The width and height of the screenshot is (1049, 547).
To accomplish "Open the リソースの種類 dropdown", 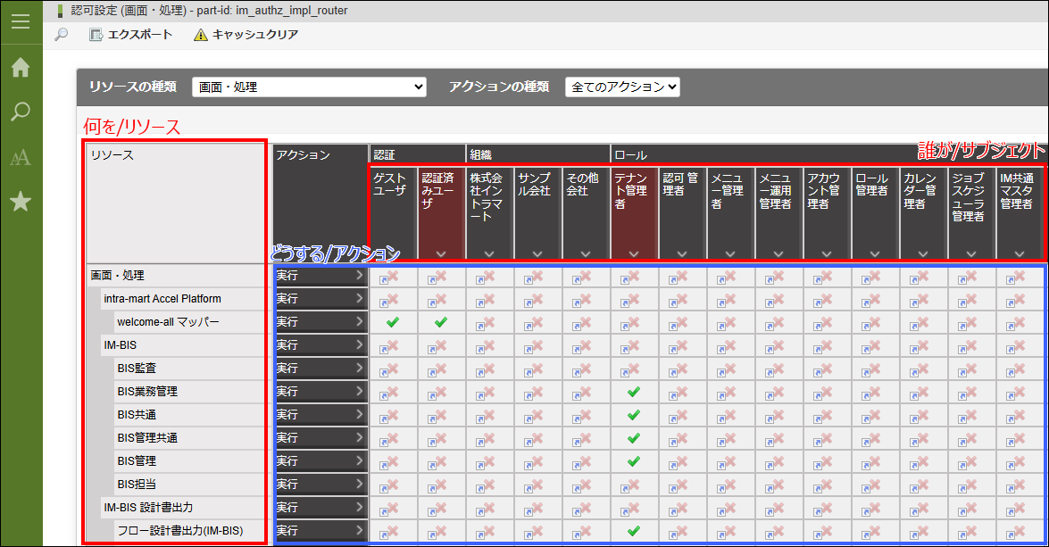I will pos(309,87).
